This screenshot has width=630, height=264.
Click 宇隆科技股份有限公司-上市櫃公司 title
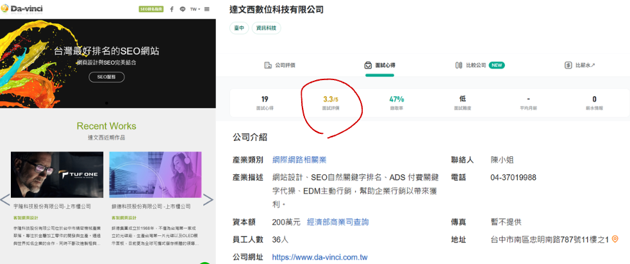[x=52, y=206]
